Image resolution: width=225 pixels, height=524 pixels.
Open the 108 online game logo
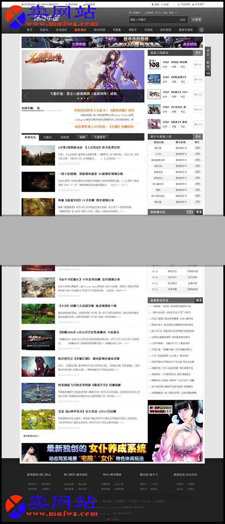coord(154,64)
